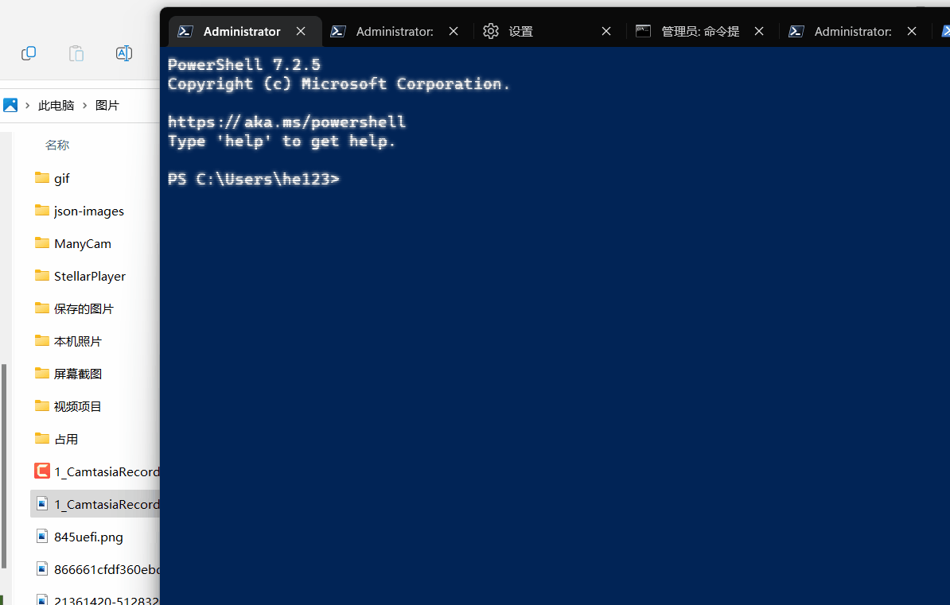Click the Pictures breadcrumb icon
The width and height of the screenshot is (950, 605).
pyautogui.click(x=10, y=104)
